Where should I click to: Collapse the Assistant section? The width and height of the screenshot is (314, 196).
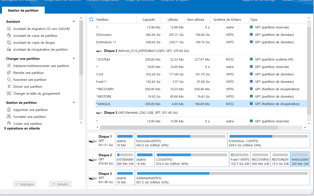coord(74,21)
